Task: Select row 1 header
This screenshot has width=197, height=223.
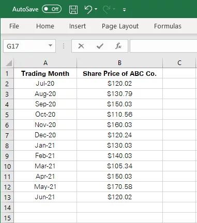Action: (x=7, y=73)
